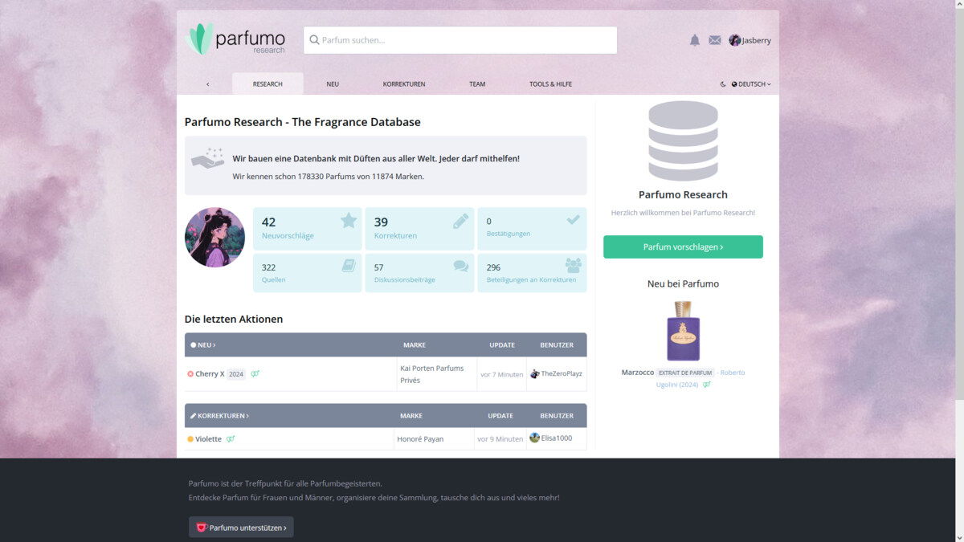Click the search magnifier icon

pyautogui.click(x=314, y=40)
